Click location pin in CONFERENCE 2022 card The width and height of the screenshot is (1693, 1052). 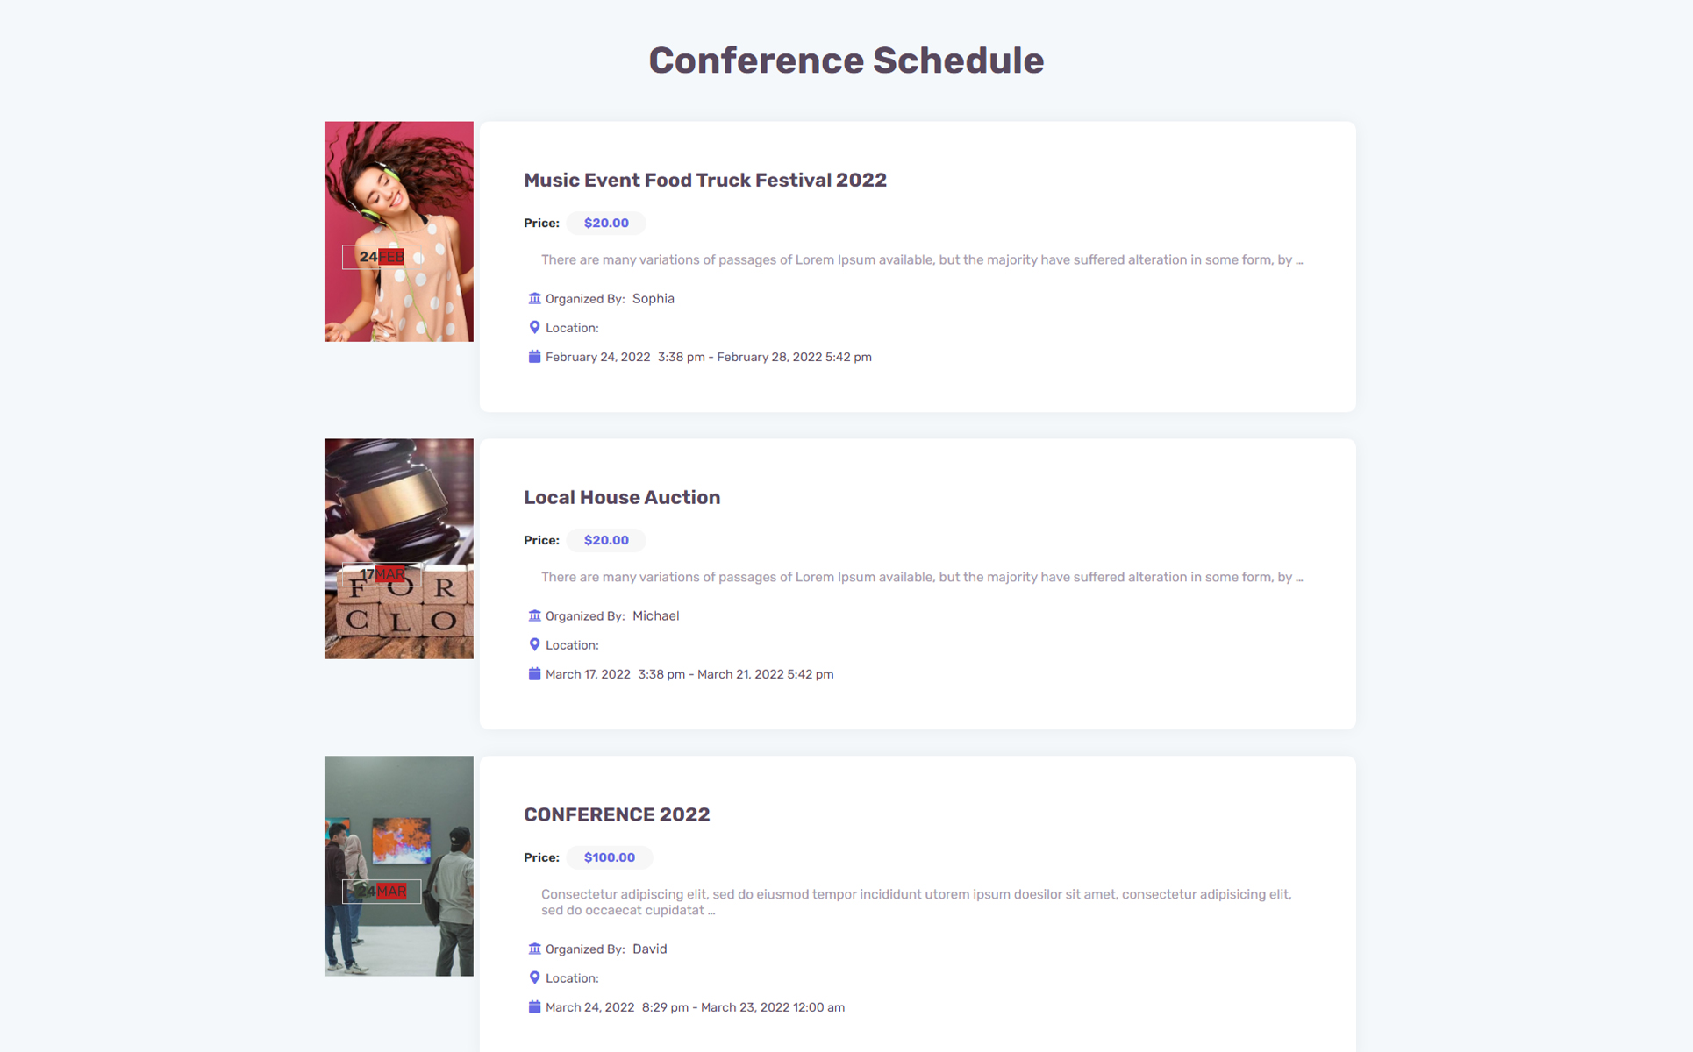coord(534,977)
